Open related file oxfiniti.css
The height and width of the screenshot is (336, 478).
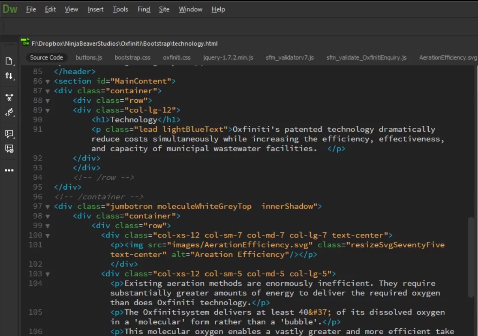click(177, 57)
